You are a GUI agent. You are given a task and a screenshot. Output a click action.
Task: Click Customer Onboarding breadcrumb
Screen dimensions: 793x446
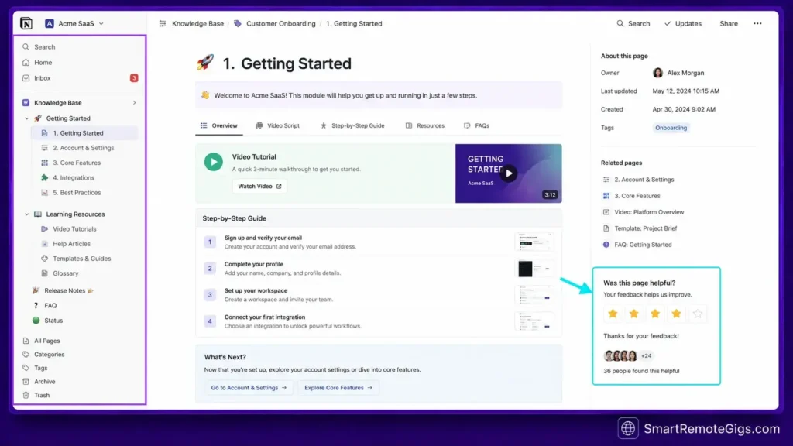[280, 24]
